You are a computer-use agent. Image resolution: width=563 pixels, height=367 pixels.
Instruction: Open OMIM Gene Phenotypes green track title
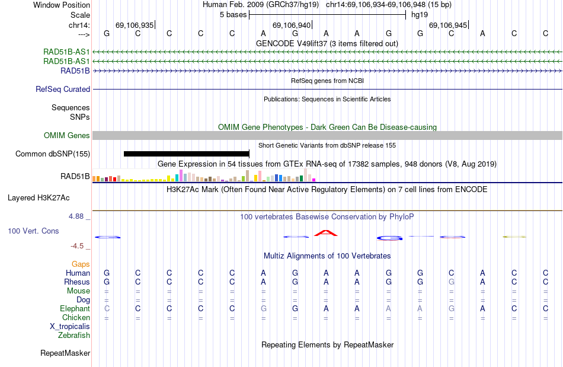(x=327, y=127)
